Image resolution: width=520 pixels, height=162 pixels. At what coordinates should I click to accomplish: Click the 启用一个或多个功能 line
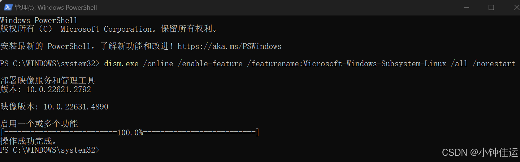tap(39, 124)
